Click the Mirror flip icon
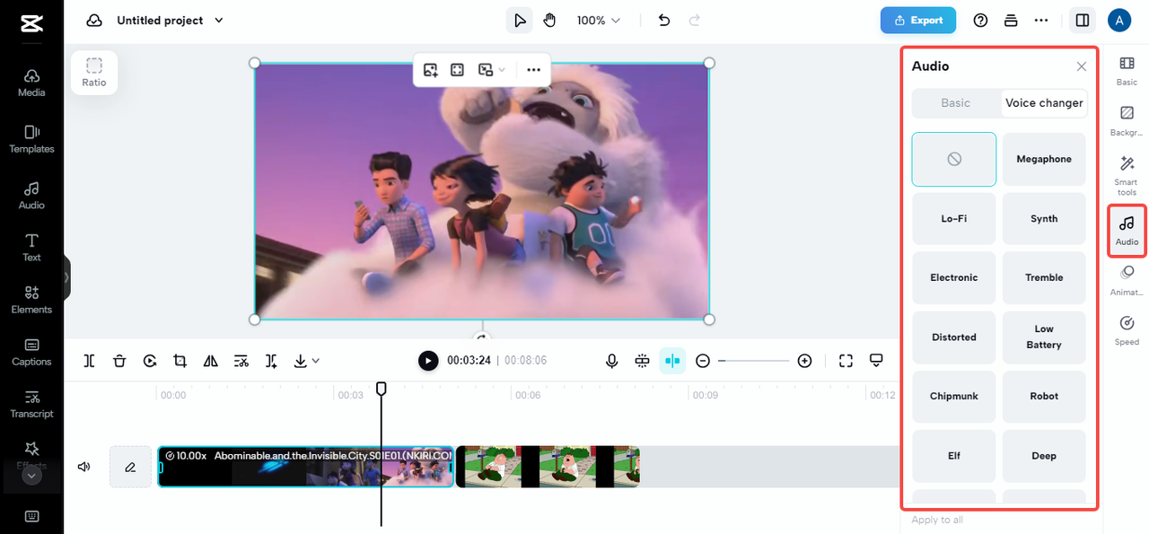Viewport: 1149px width, 534px height. click(211, 361)
